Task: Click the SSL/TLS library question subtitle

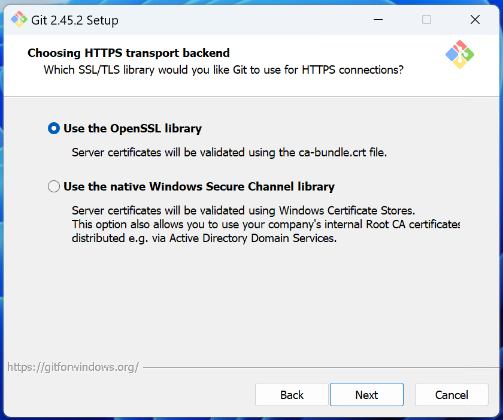Action: click(x=223, y=70)
